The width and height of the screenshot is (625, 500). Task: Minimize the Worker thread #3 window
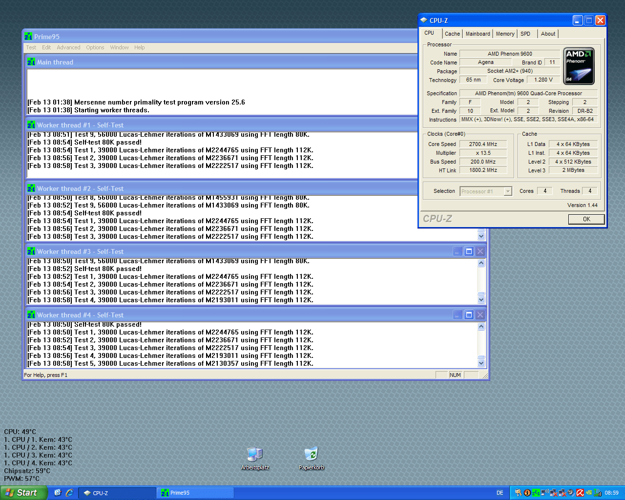458,251
